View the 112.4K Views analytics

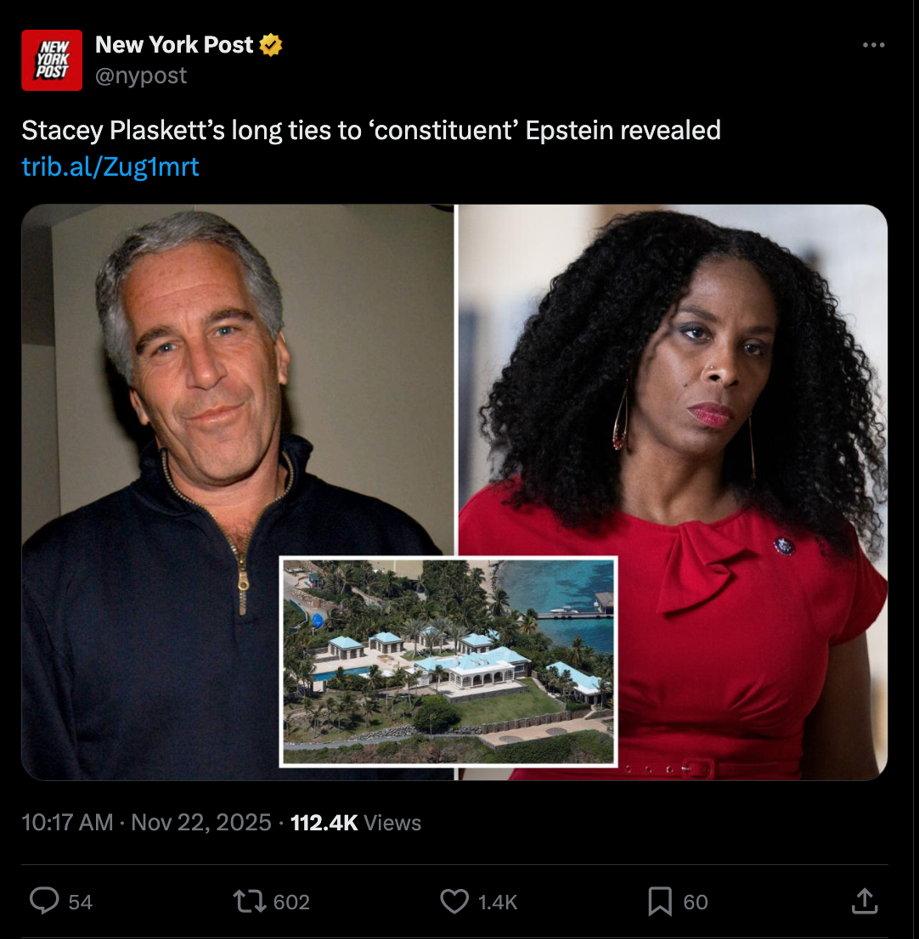pos(356,822)
